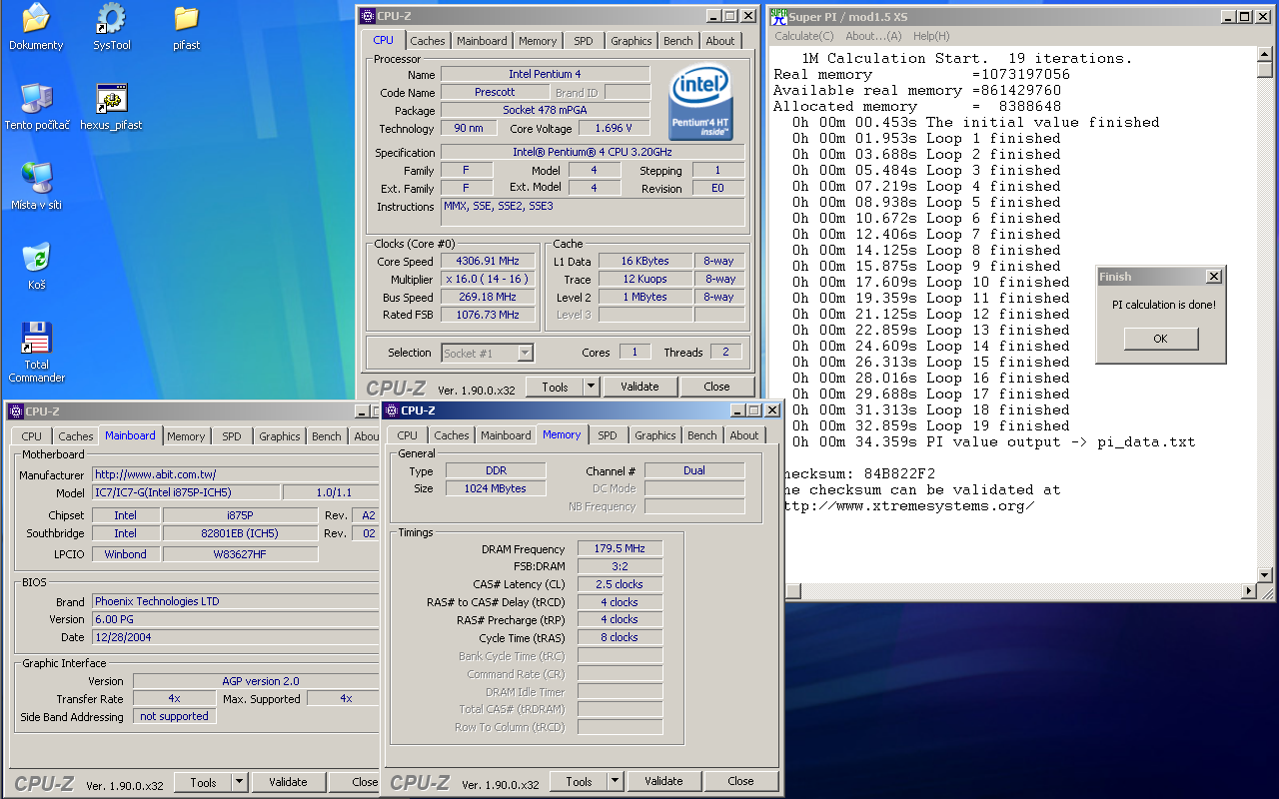1279x799 pixels.
Task: Click the Rated FSB 1076.73 MHz value
Action: click(x=487, y=315)
